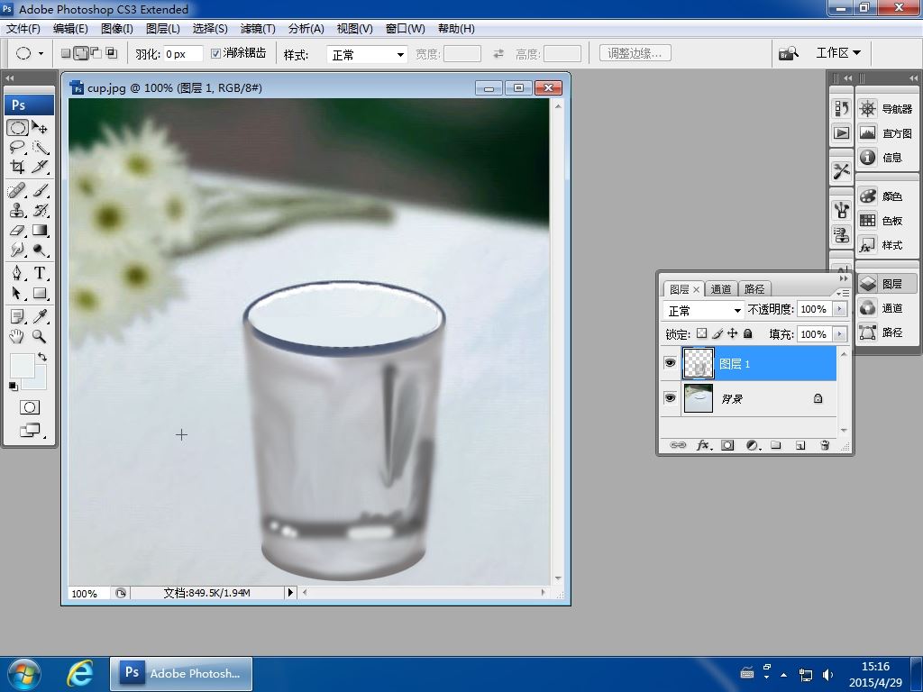Screen dimensions: 923x692
Task: Select the Eraser tool
Action: click(17, 231)
